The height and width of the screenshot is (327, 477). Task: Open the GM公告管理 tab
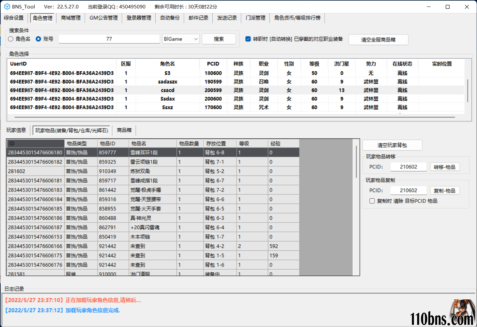point(104,18)
